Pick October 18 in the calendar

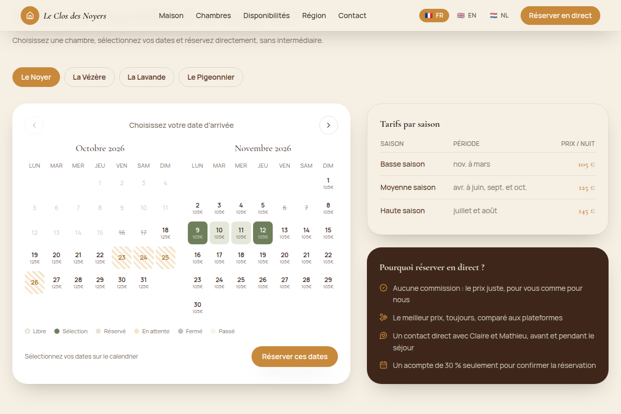pos(165,232)
